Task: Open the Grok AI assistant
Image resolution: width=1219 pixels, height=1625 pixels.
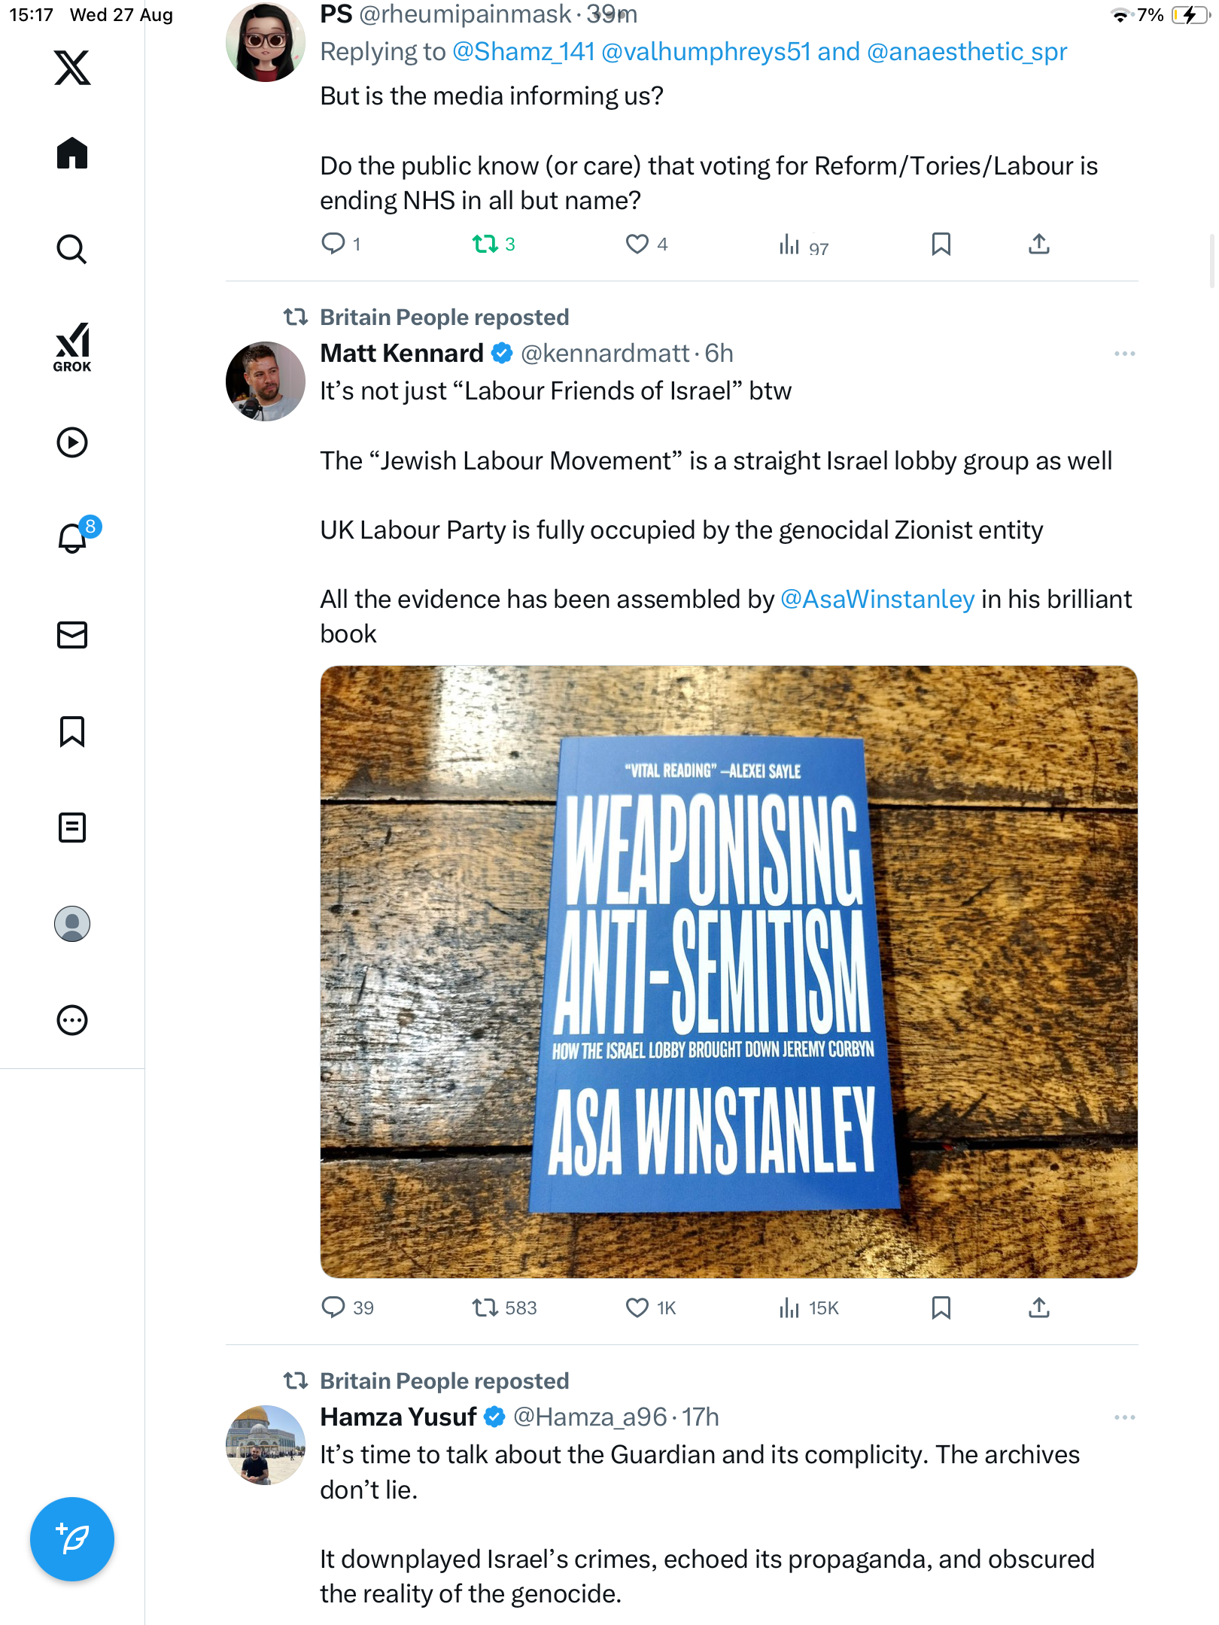Action: tap(72, 347)
